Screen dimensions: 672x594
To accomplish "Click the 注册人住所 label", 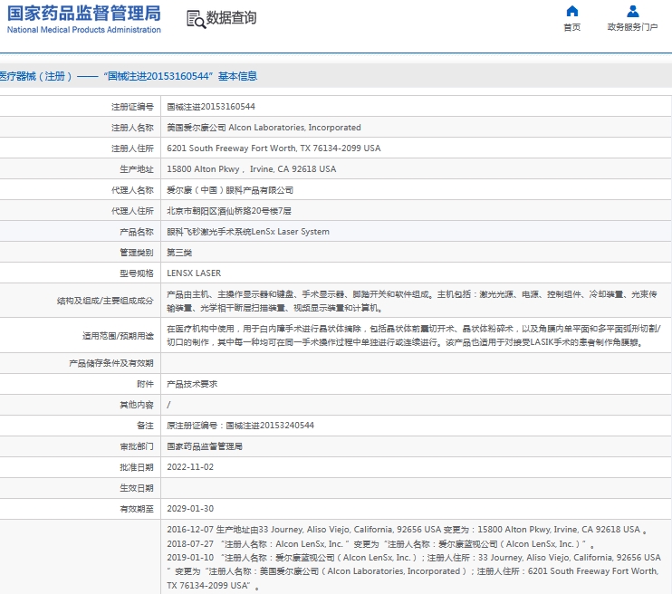I will point(132,148).
